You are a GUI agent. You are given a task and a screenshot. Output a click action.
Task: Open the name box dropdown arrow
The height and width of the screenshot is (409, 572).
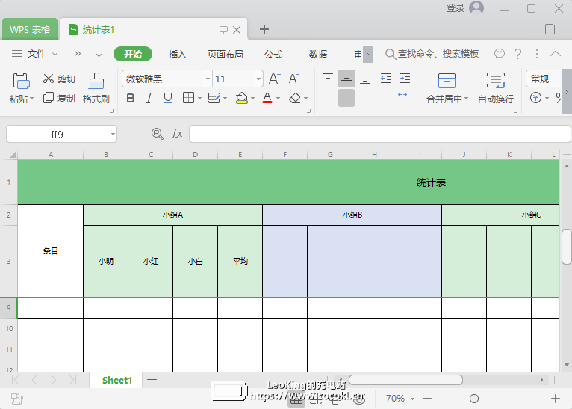click(113, 135)
